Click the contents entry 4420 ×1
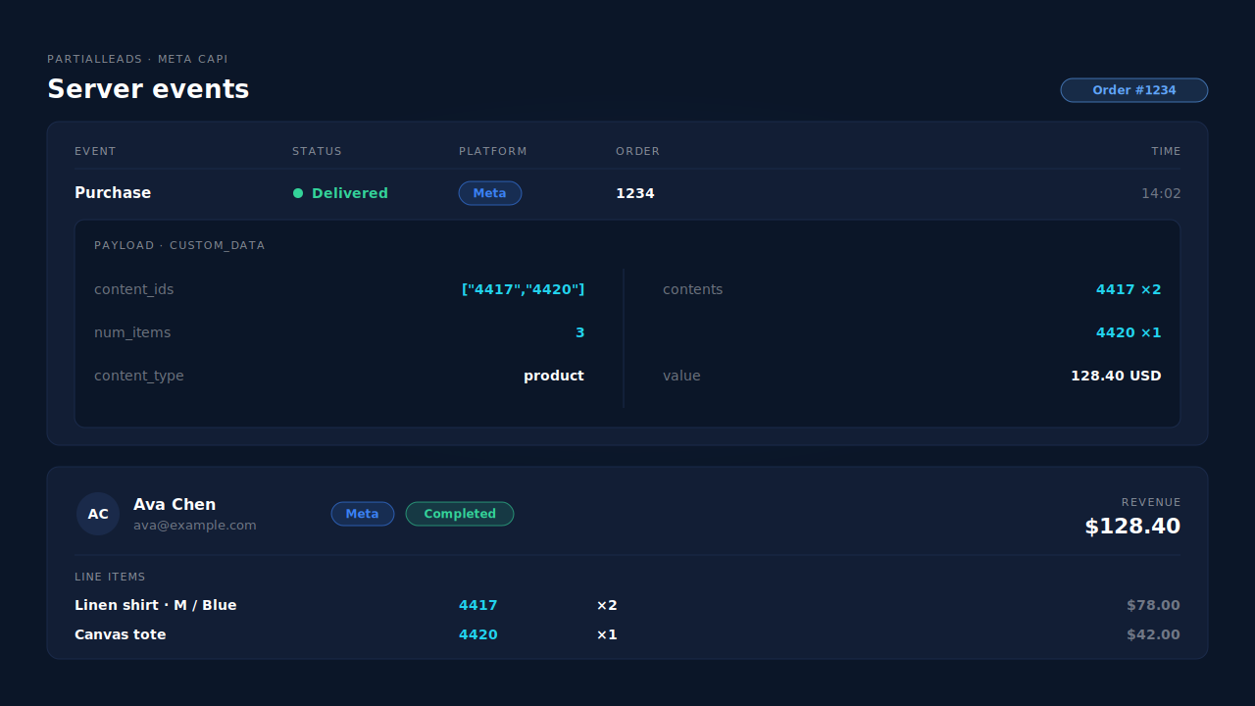Screen dimensions: 1255x706 [1129, 332]
